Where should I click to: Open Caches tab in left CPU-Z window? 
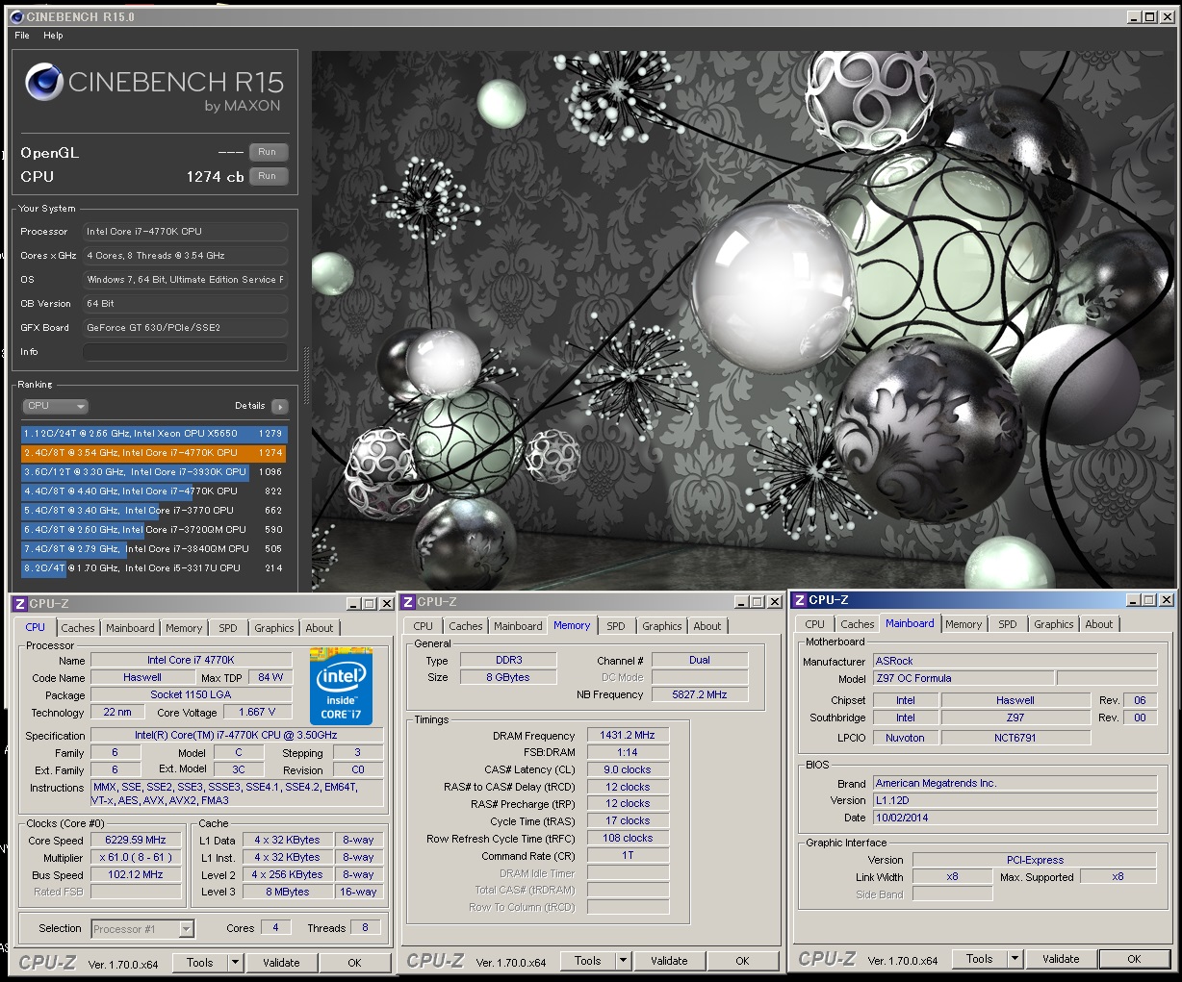pyautogui.click(x=78, y=628)
